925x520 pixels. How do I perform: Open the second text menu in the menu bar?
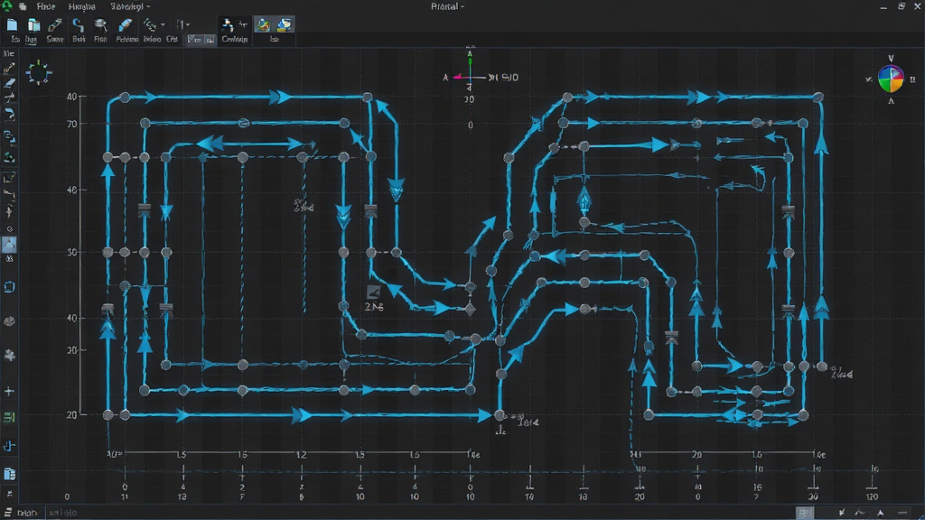(x=82, y=6)
